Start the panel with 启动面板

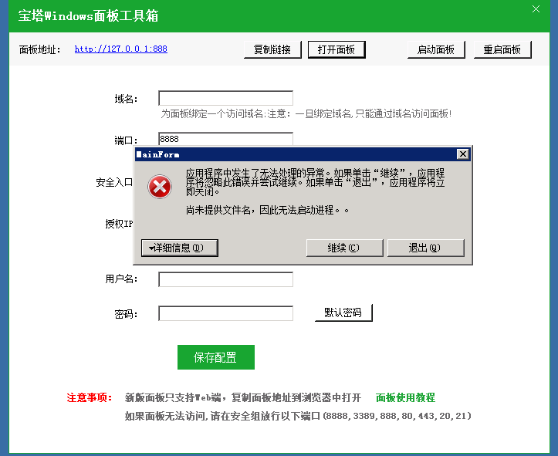[x=436, y=49]
